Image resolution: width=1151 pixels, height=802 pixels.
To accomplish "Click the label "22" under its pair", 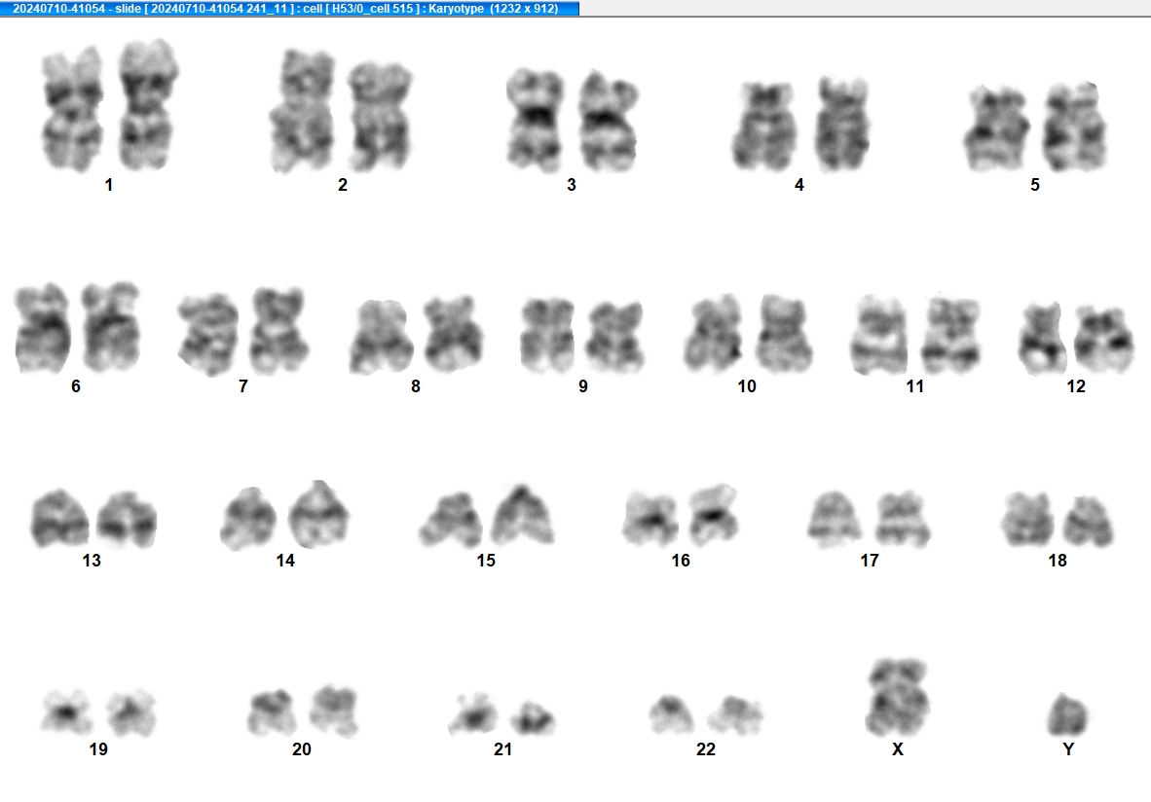I will point(705,749).
